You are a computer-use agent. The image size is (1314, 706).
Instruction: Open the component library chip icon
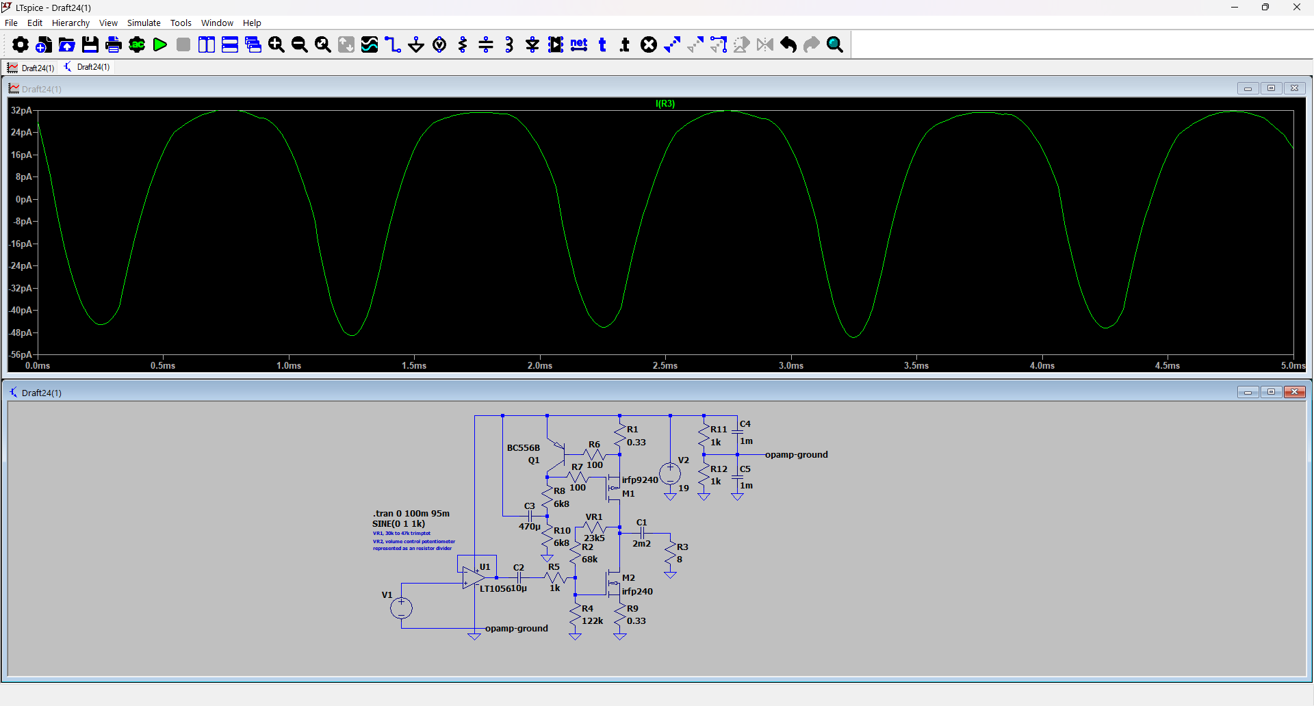click(556, 45)
